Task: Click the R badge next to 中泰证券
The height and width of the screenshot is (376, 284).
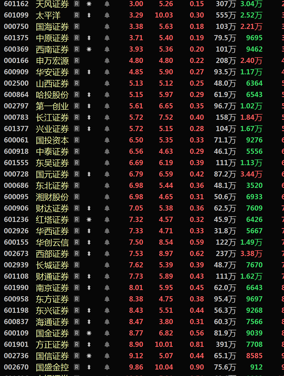Action: pos(77,151)
